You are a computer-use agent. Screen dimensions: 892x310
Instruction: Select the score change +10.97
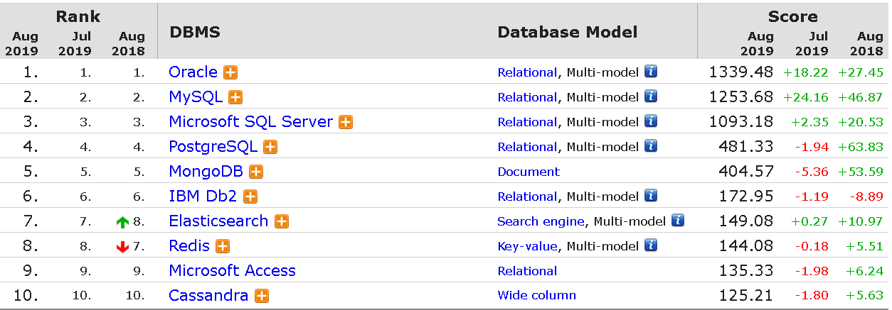point(861,221)
